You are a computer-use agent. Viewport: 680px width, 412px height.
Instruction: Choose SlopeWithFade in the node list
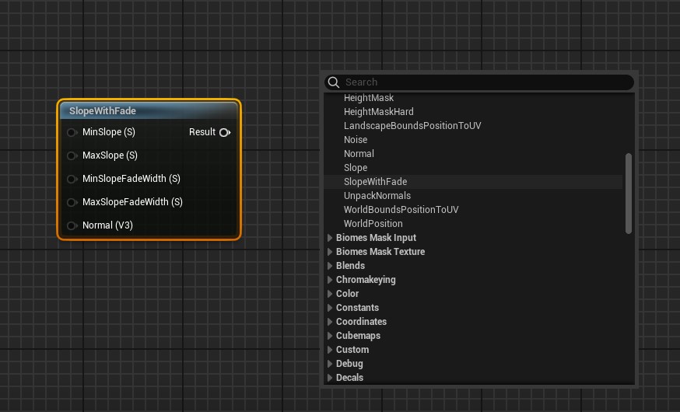375,182
